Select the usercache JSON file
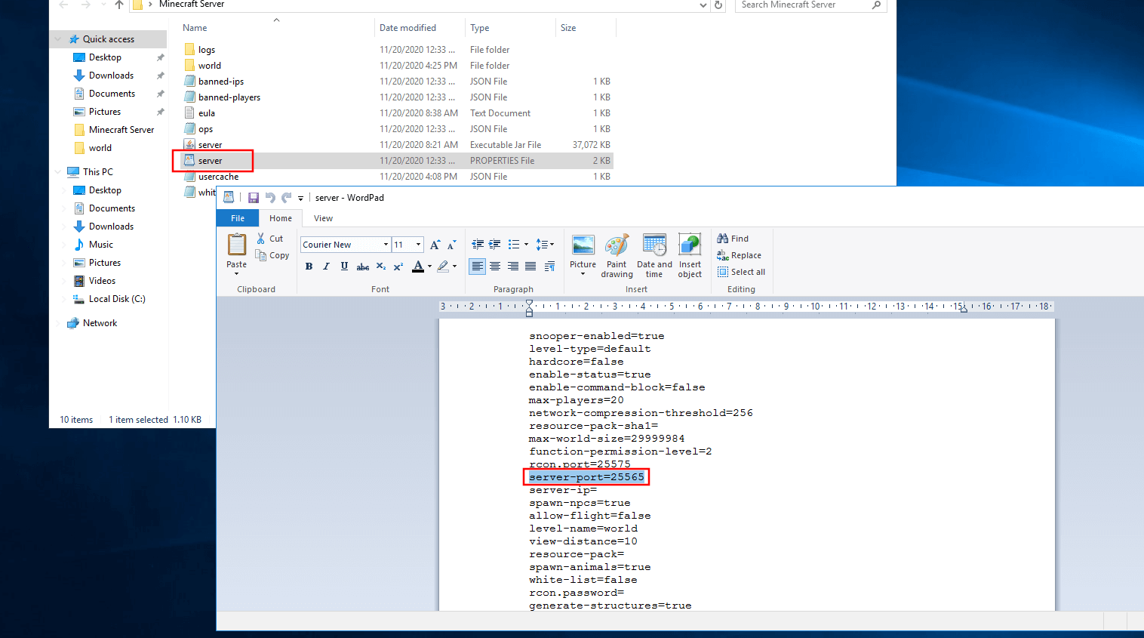 218,177
